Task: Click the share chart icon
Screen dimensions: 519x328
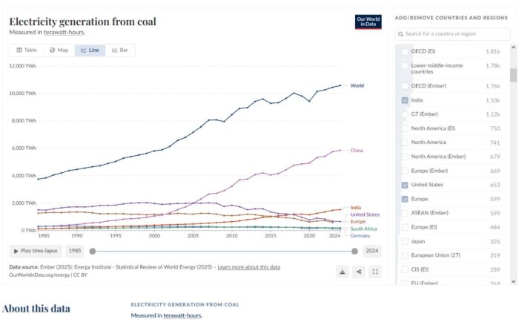Action: (359, 272)
